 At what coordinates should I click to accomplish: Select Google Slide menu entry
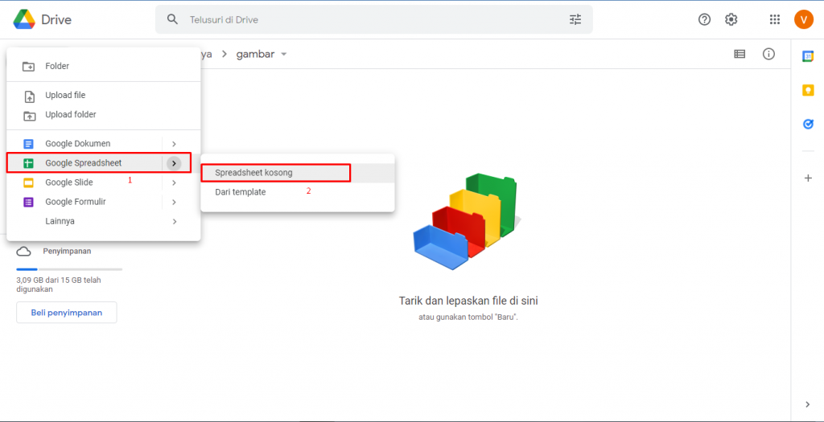[104, 182]
